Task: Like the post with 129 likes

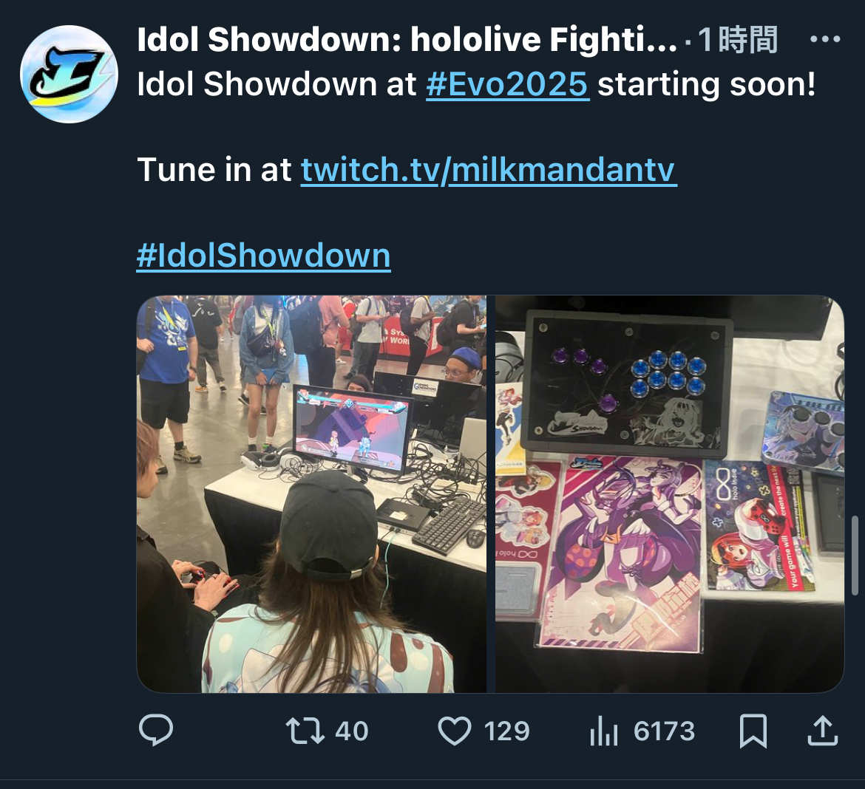Action: [455, 731]
